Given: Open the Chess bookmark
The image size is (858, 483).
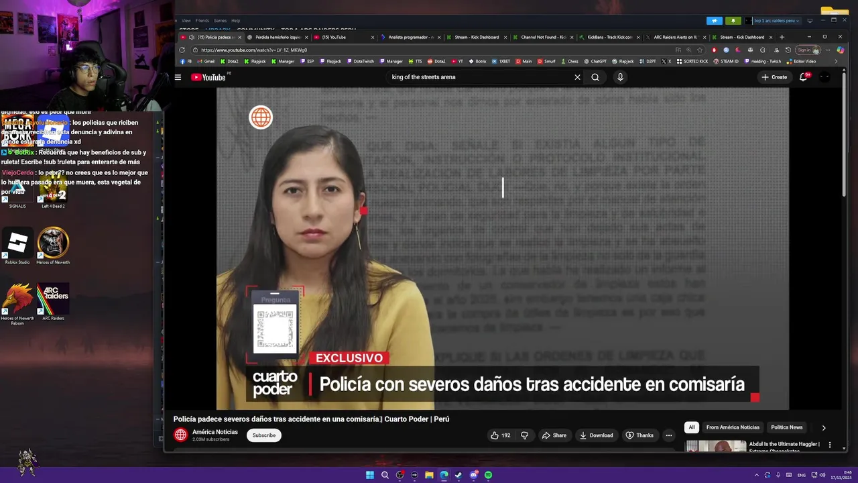Looking at the screenshot, I should pos(570,61).
